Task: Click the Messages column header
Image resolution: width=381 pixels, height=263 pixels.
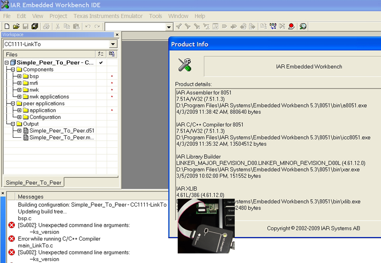Action: coord(92,196)
